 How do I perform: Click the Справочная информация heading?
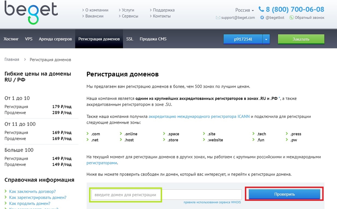click(x=39, y=180)
